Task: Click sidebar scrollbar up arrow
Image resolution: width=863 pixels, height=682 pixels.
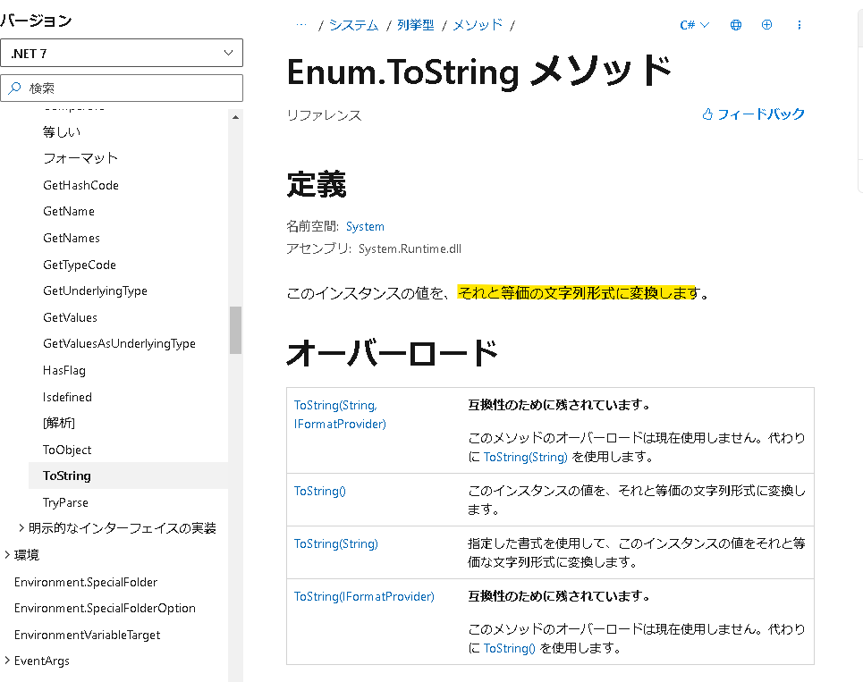Action: [x=235, y=117]
